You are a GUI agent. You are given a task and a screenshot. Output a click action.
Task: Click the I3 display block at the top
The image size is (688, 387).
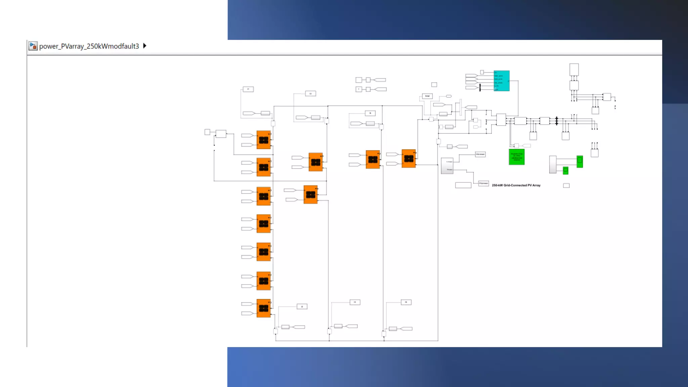310,94
